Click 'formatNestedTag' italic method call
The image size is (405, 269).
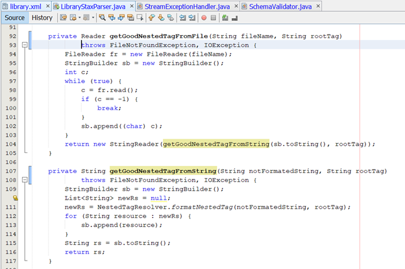[x=202, y=207]
